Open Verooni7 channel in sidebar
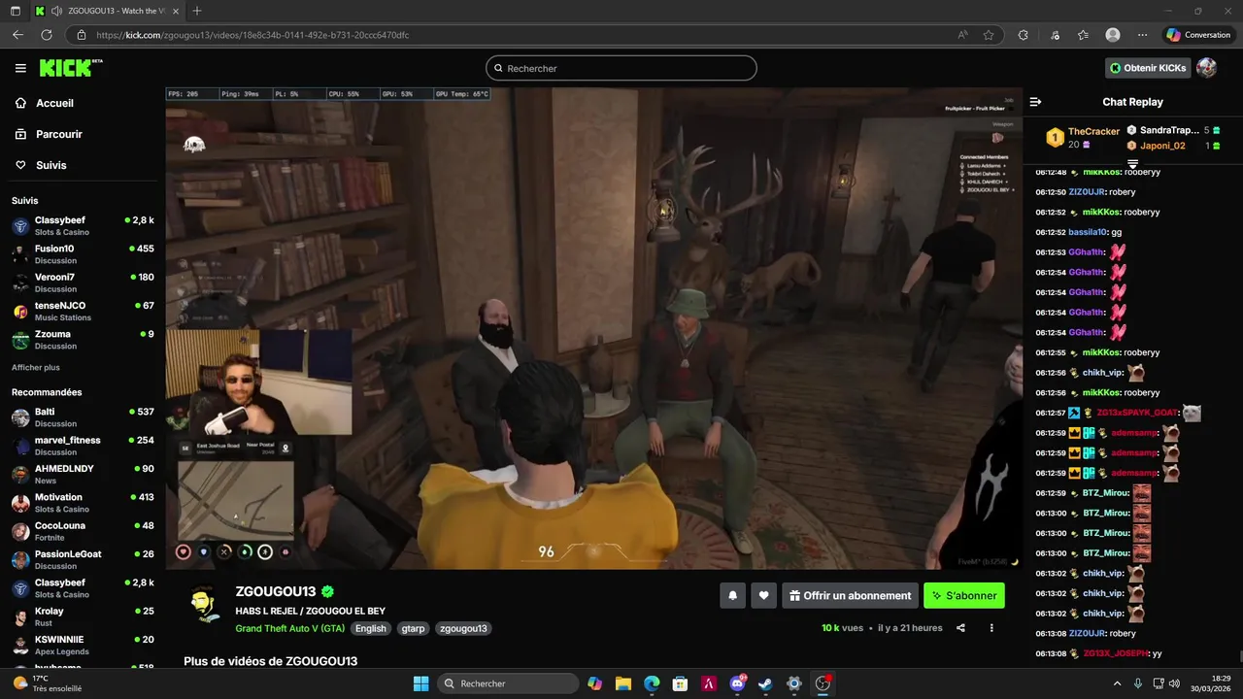Viewport: 1243px width, 699px height. click(83, 283)
